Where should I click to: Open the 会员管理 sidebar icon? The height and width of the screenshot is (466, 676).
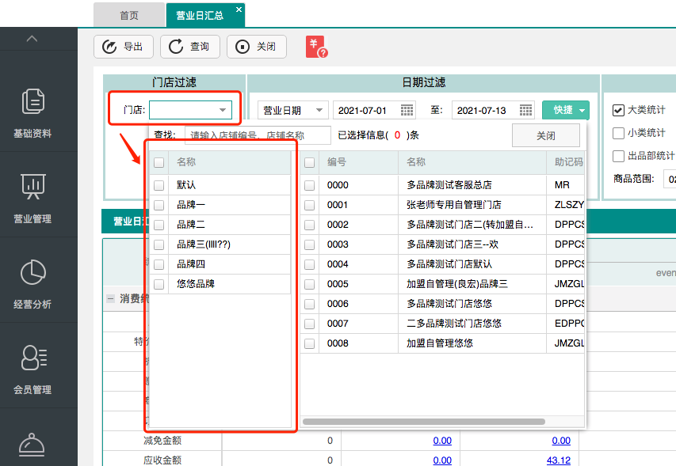pos(33,357)
